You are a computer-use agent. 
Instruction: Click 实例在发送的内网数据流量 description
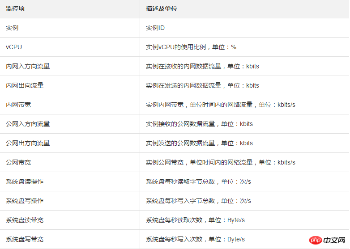pos(202,85)
